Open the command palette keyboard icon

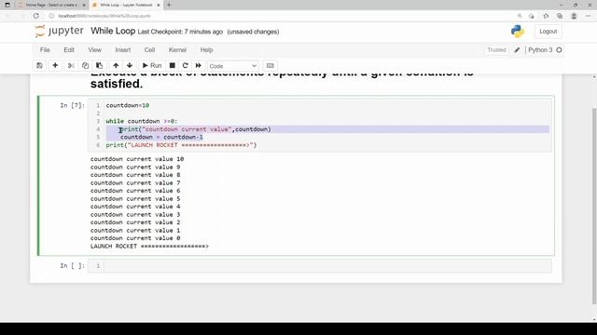click(x=271, y=66)
